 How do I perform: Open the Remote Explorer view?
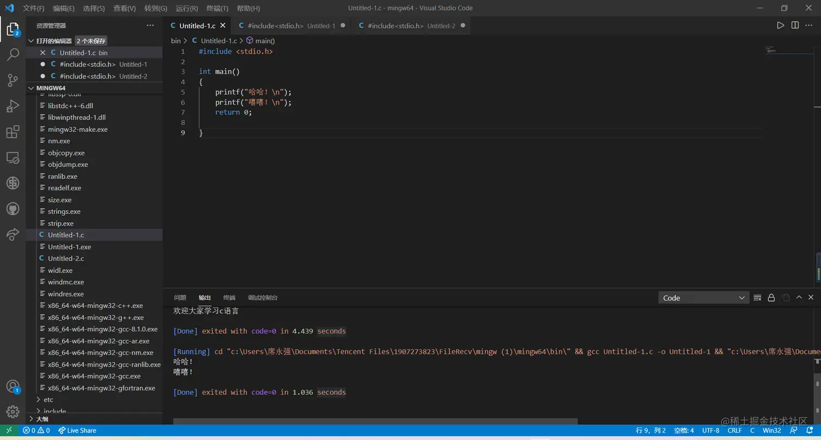click(x=12, y=158)
